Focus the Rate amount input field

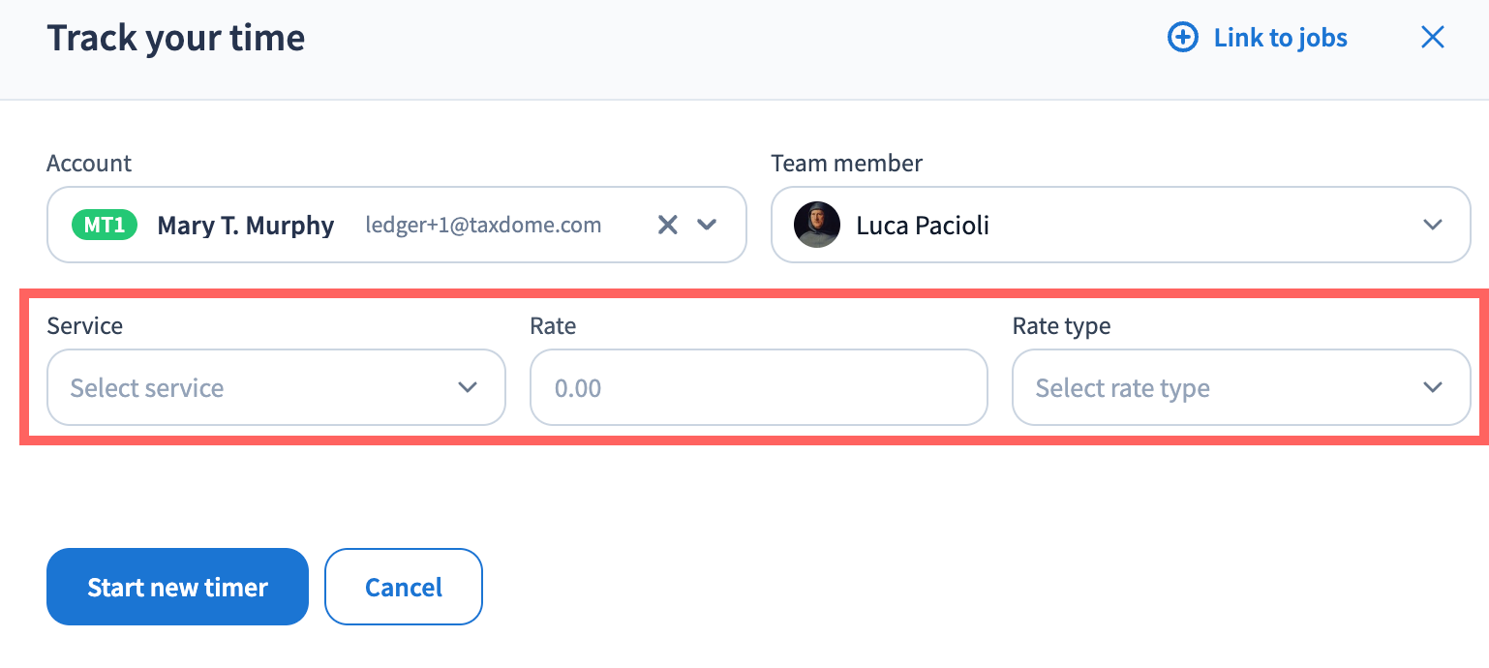[758, 388]
